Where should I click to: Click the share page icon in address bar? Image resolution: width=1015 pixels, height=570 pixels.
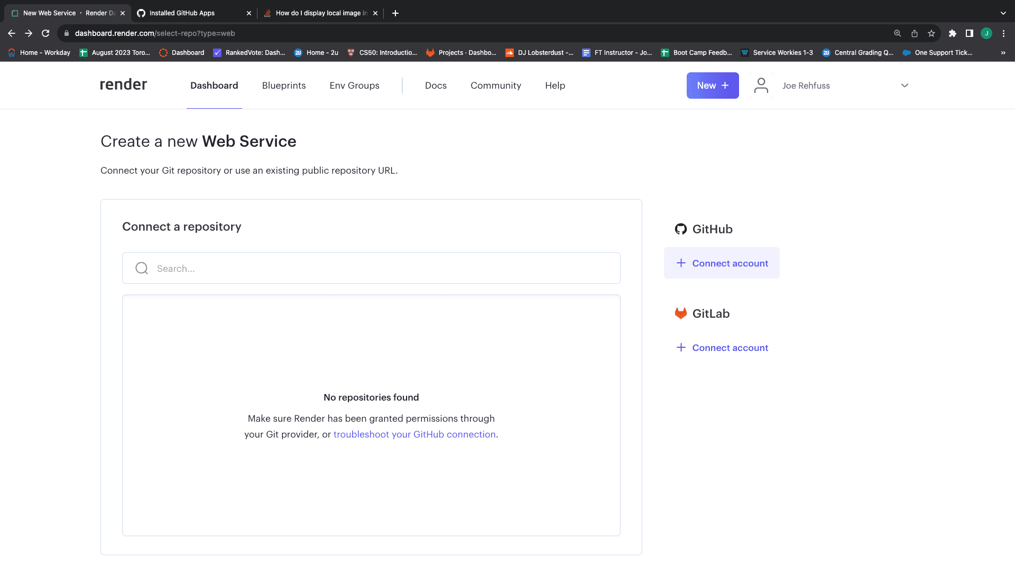click(915, 33)
